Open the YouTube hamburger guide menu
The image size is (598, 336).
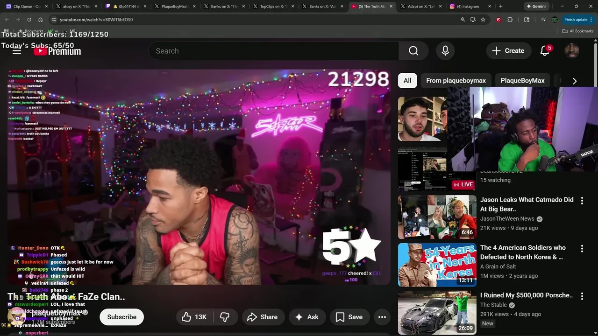click(x=17, y=51)
